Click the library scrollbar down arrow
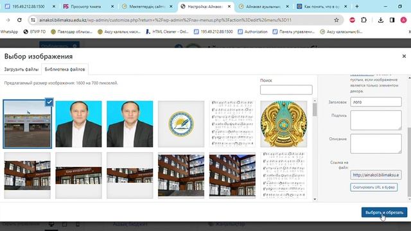Screen dimensions: 411x231 315,200
